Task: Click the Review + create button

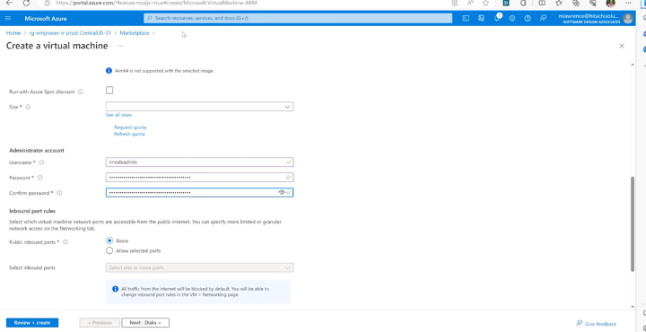Action: click(x=32, y=322)
